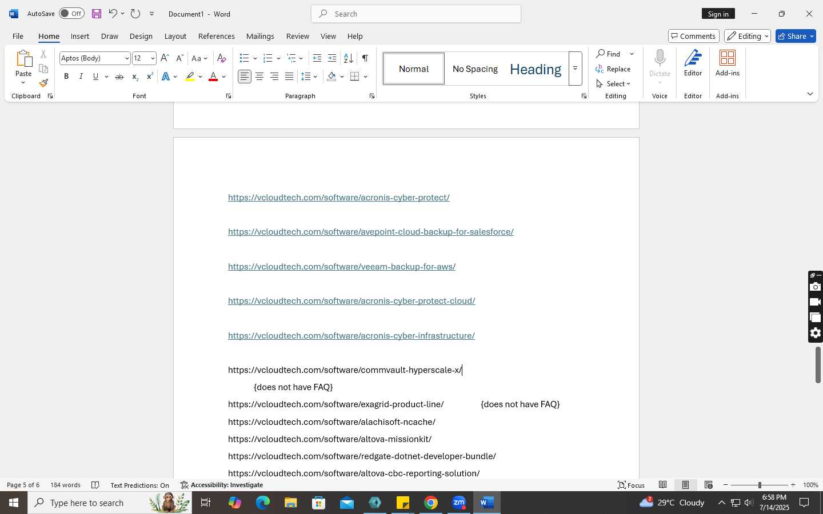Viewport: 823px width, 514px height.
Task: Open the Comments pane button
Action: tap(693, 36)
